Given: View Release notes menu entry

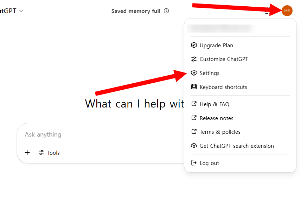Looking at the screenshot, I should pyautogui.click(x=240, y=118).
